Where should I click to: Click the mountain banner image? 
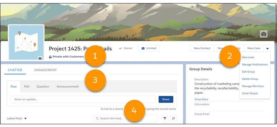click(x=138, y=22)
